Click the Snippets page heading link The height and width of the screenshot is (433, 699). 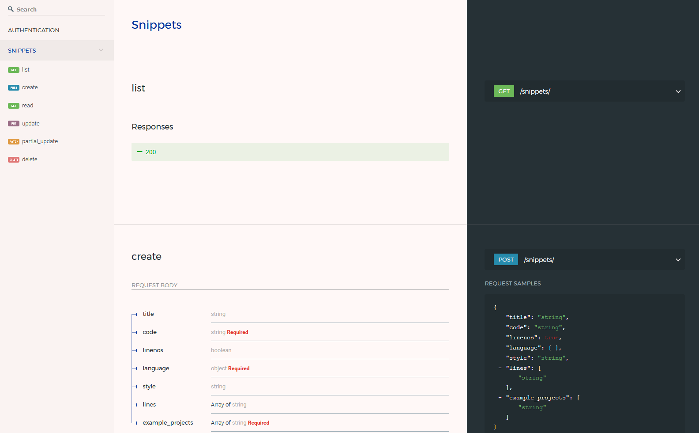(156, 25)
